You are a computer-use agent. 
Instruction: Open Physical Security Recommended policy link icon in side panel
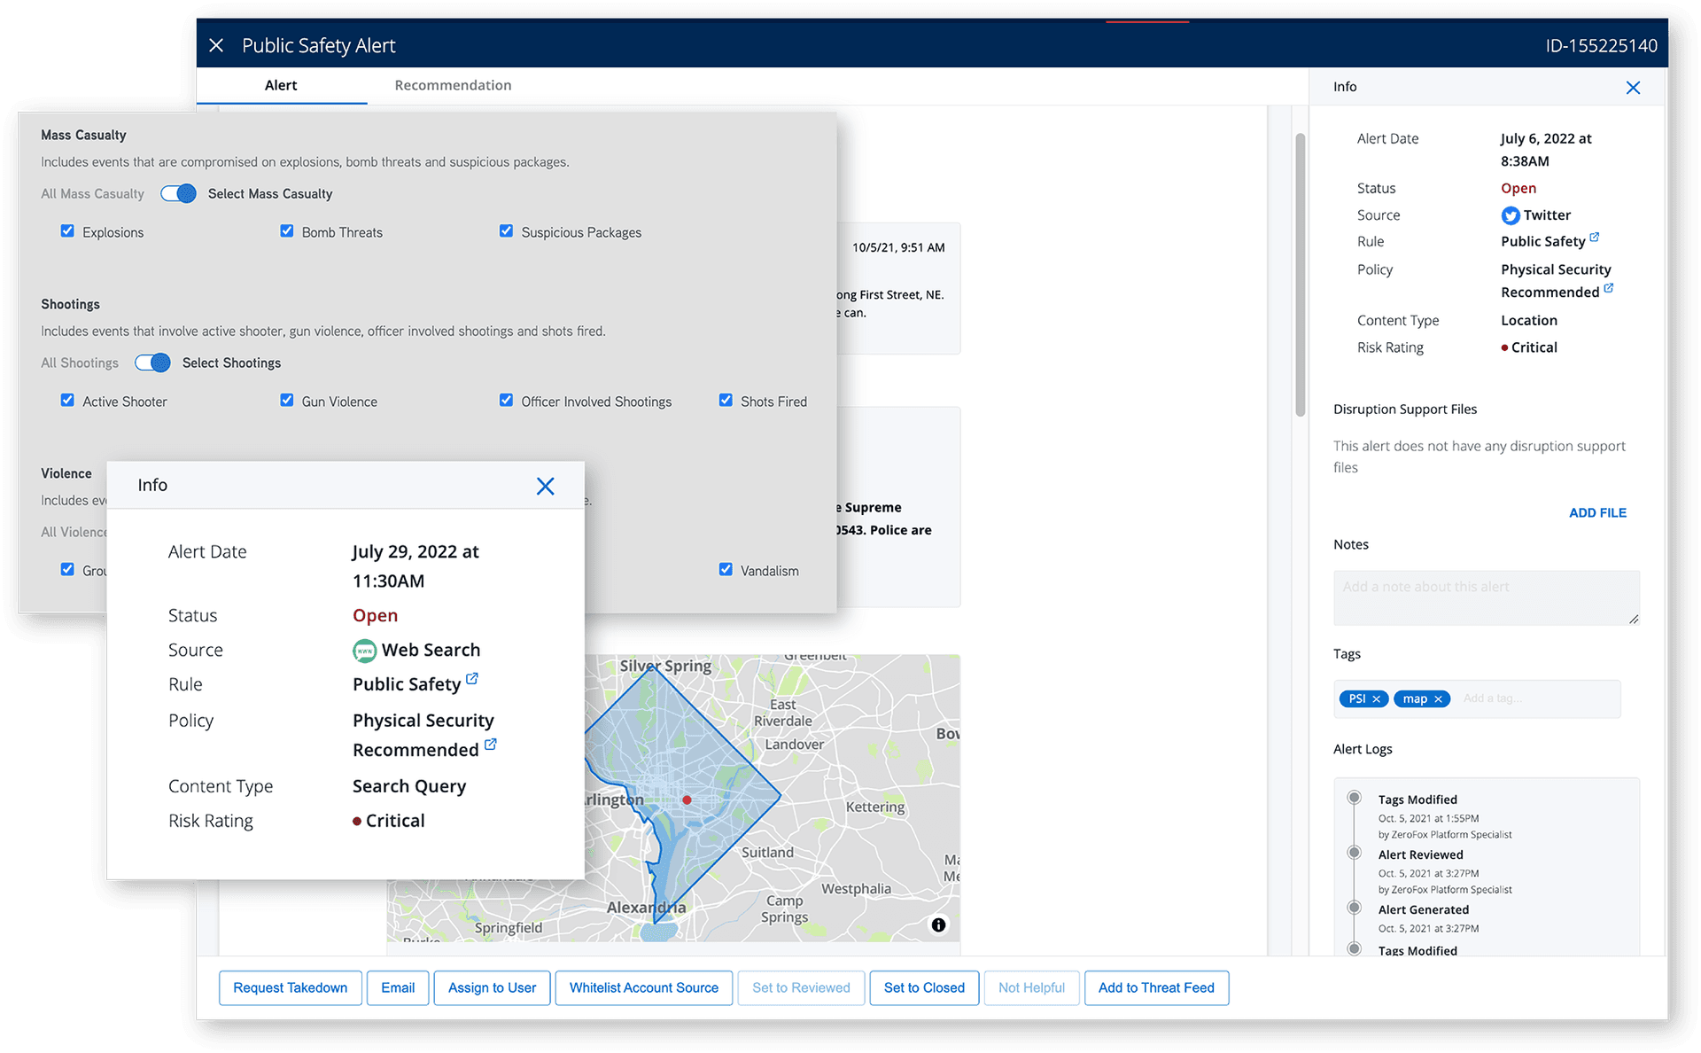point(1609,288)
